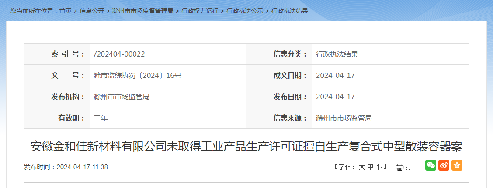The height and width of the screenshot is (188, 493).
Task: Open 行政执法结果 breadcrumb link
Action: coord(290,11)
